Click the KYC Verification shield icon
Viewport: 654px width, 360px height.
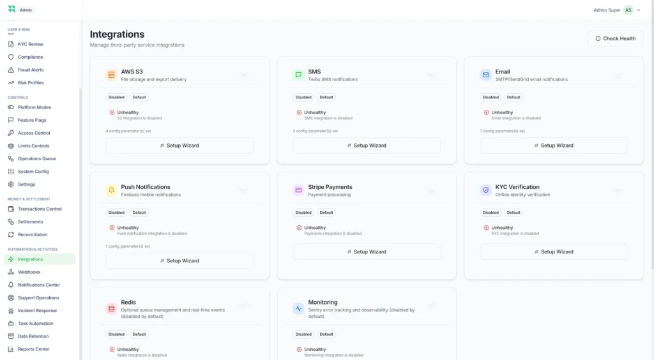coord(486,190)
